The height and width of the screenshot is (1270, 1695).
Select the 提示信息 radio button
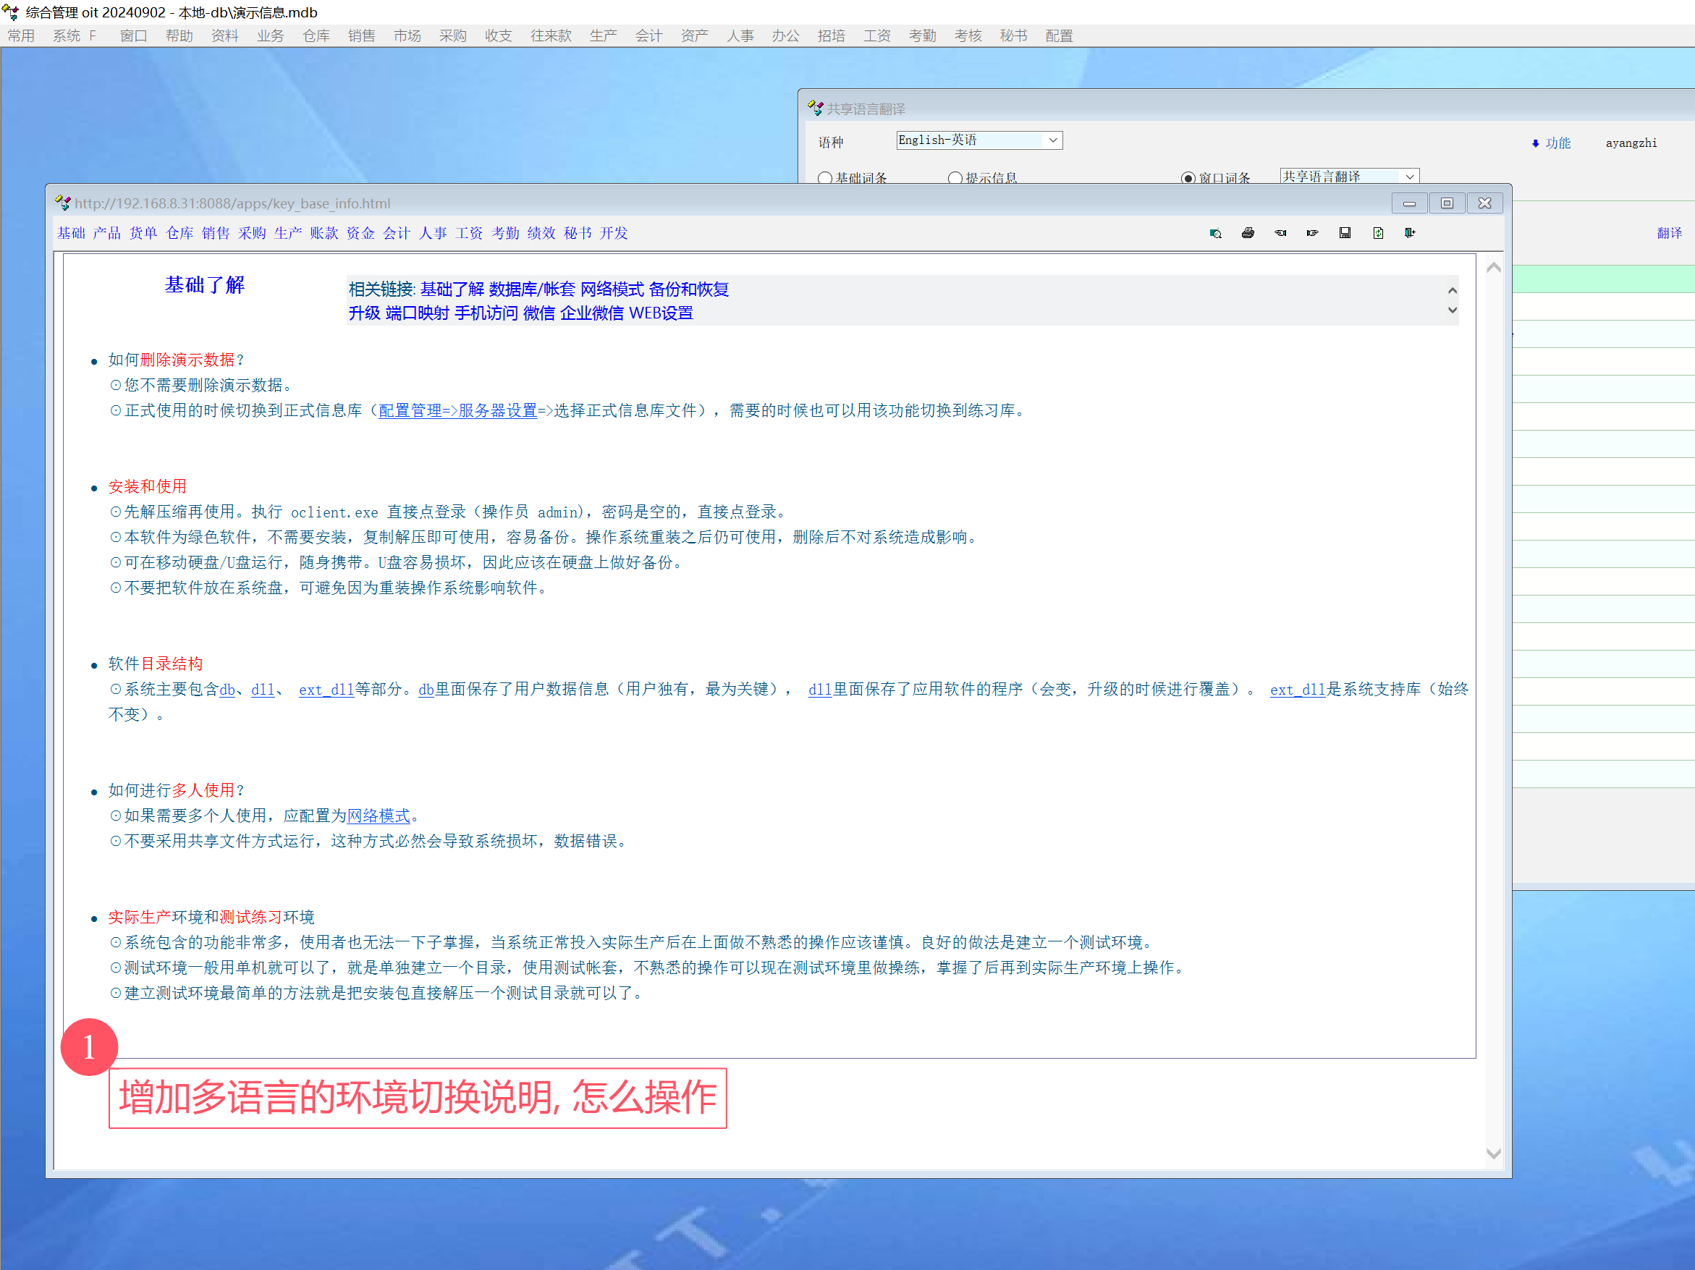coord(955,178)
